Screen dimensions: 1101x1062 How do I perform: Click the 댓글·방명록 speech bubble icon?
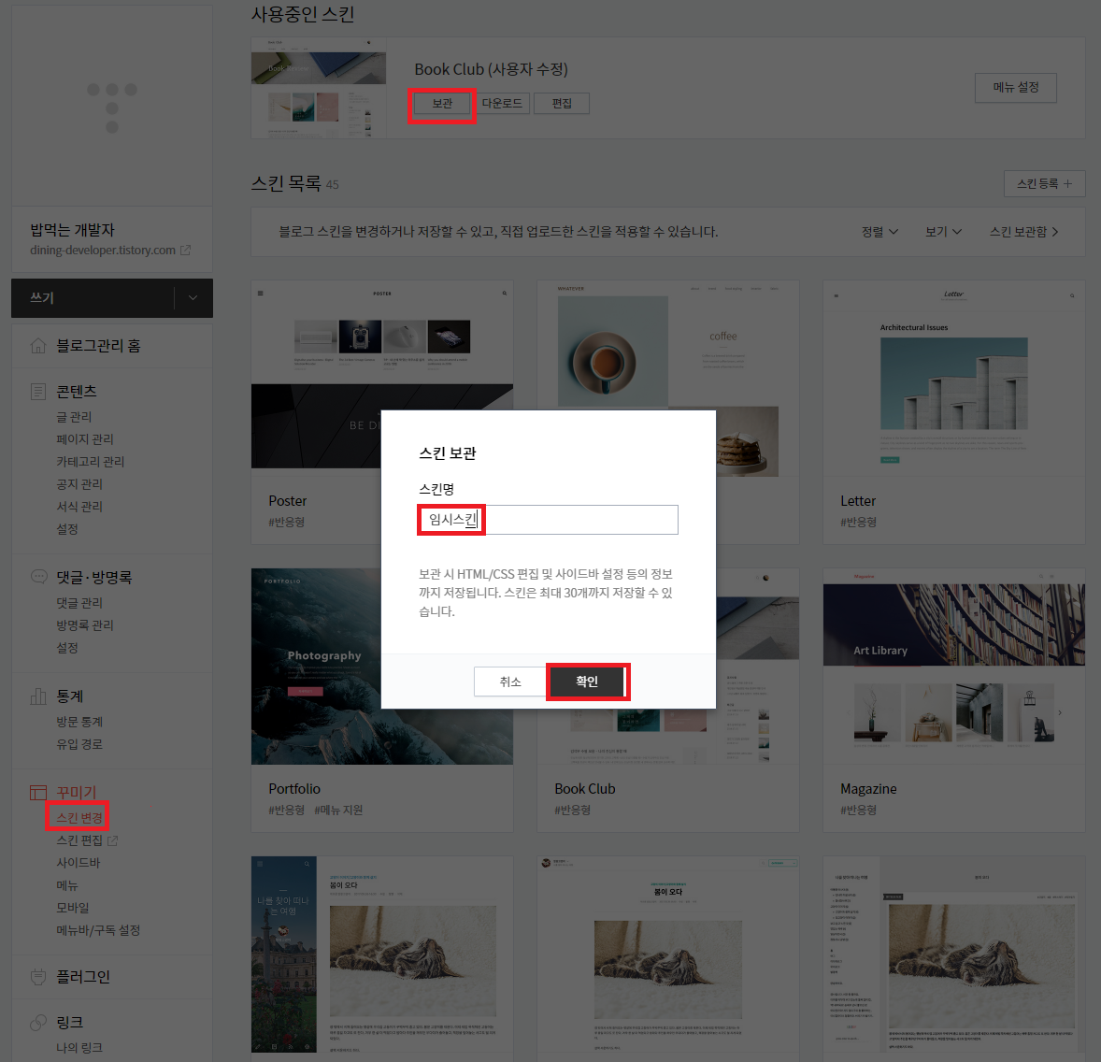38,577
